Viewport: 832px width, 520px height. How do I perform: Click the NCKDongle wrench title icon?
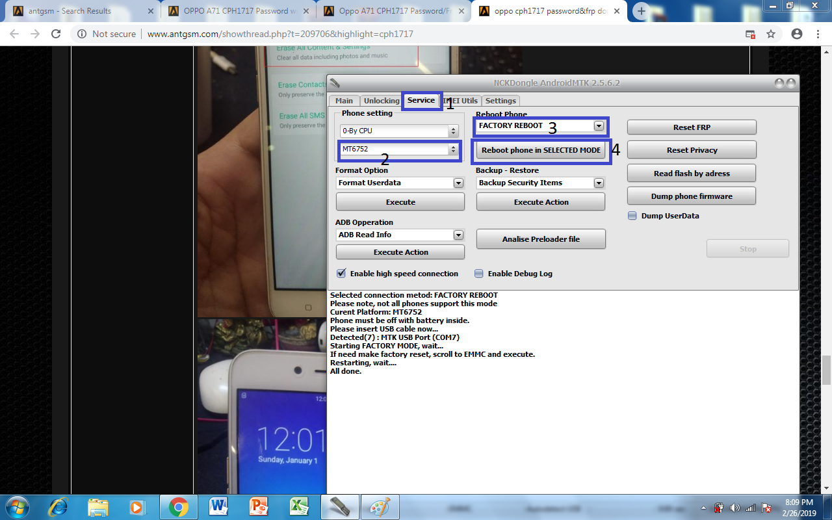[x=335, y=83]
